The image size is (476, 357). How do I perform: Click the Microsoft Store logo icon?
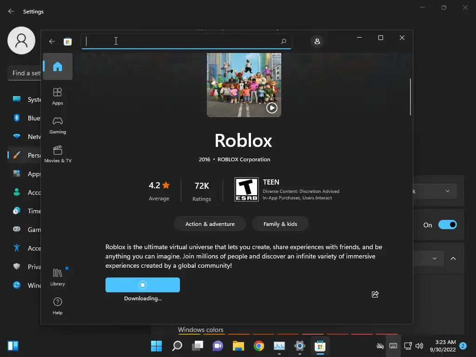pos(67,41)
